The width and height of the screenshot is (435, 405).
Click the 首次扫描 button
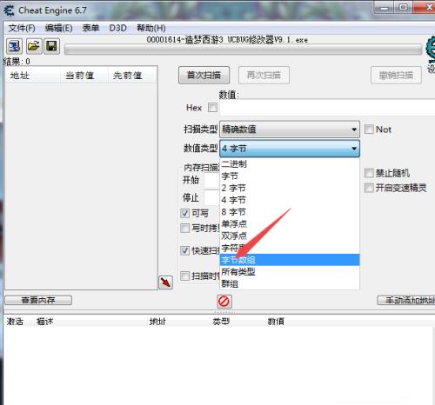(x=204, y=76)
